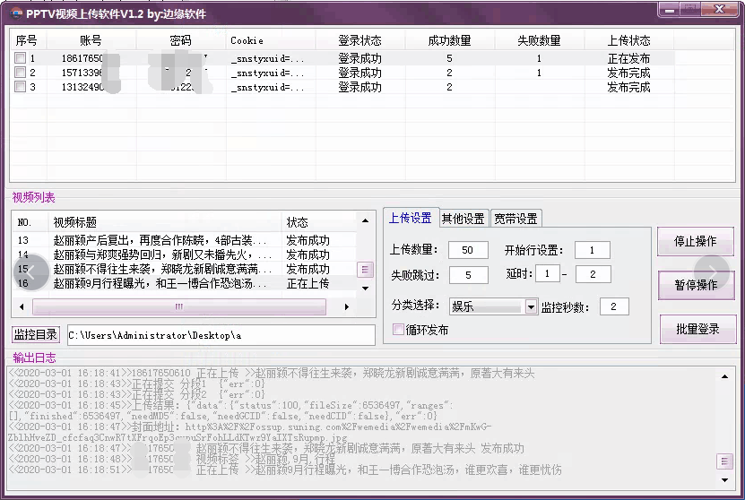Click the 视频标题 column header
This screenshot has width=745, height=500.
click(164, 222)
